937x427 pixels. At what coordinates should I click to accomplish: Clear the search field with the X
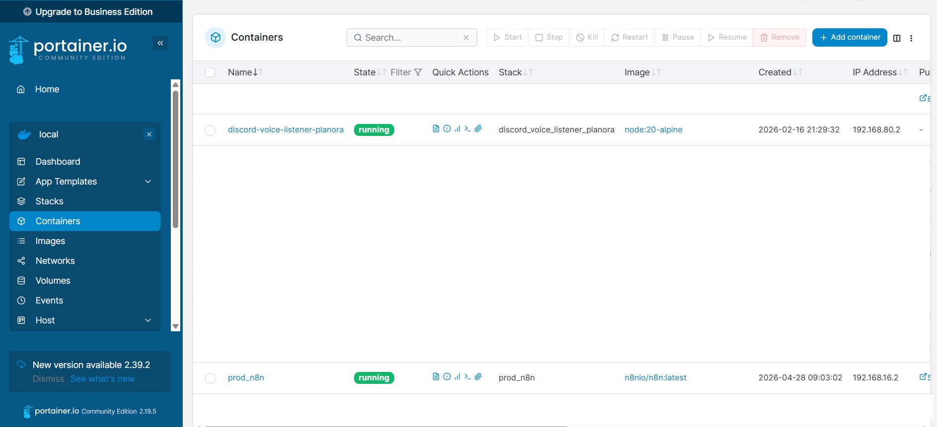point(466,38)
